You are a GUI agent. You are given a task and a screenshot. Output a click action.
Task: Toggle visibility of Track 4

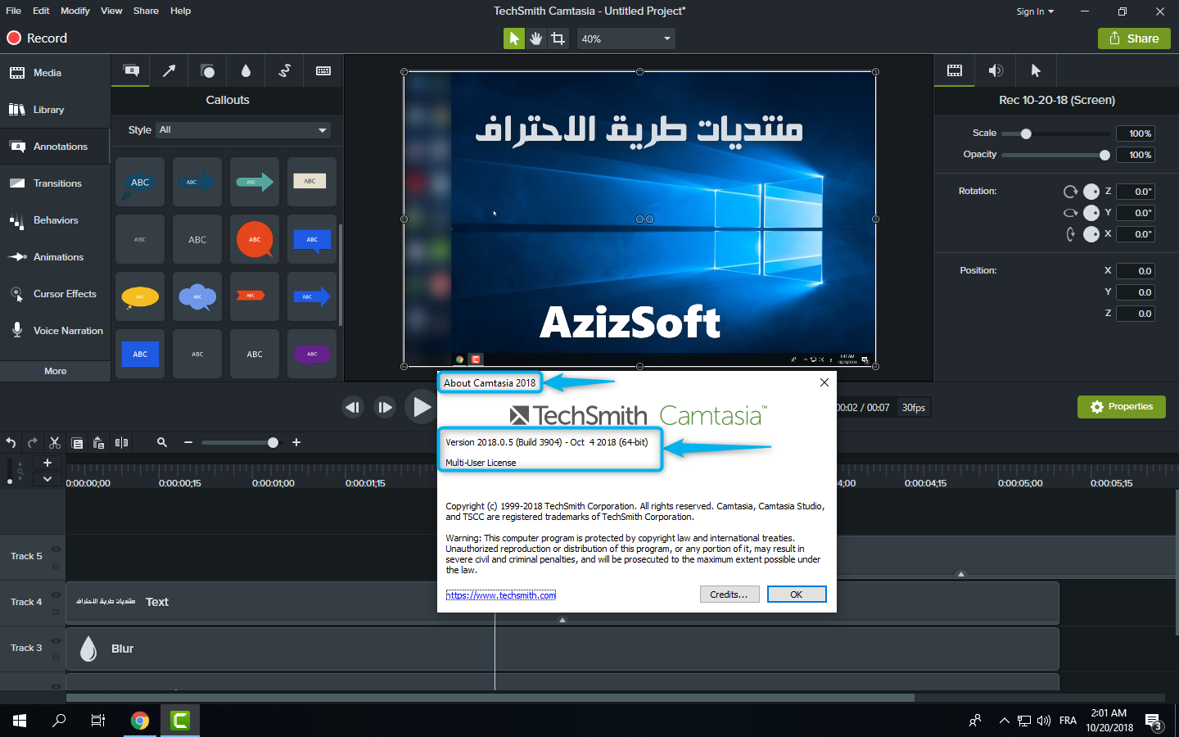[56, 595]
